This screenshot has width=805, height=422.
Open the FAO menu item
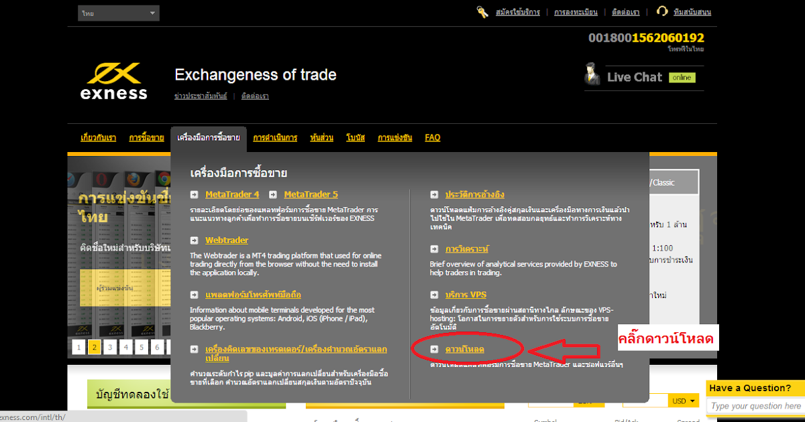pyautogui.click(x=433, y=138)
